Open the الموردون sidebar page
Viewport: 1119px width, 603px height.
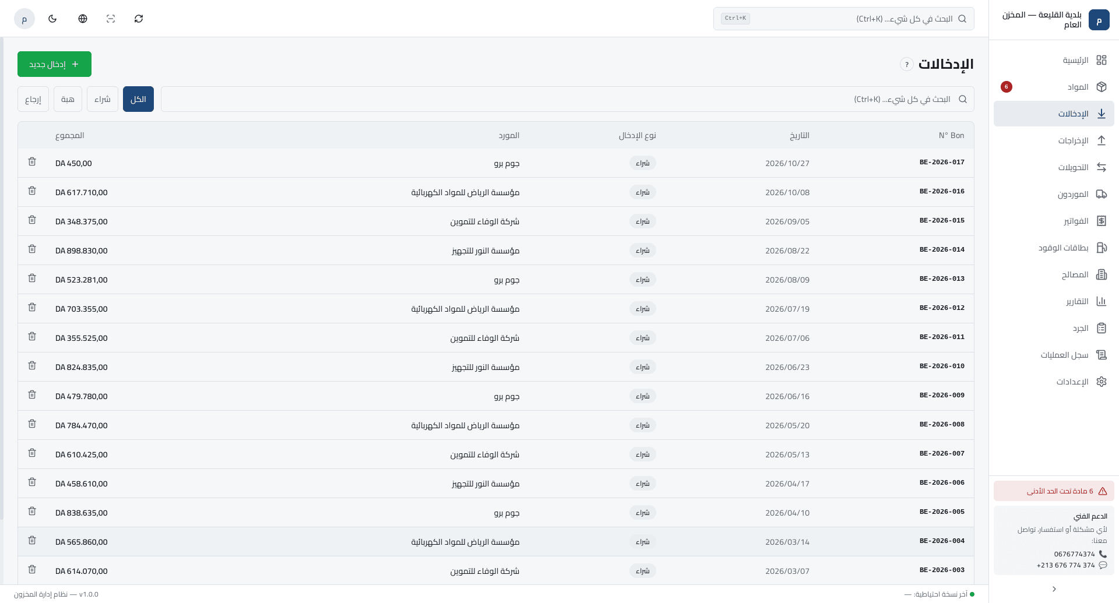[x=1054, y=194]
